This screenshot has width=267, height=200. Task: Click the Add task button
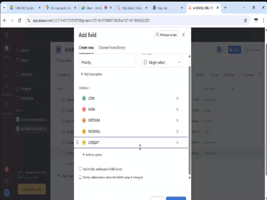point(64,75)
